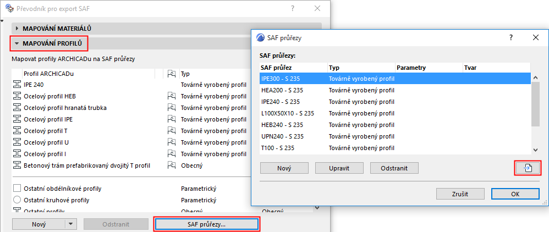The height and width of the screenshot is (232, 549).
Task: Select the Ocelový profil T row
Action: 131,130
